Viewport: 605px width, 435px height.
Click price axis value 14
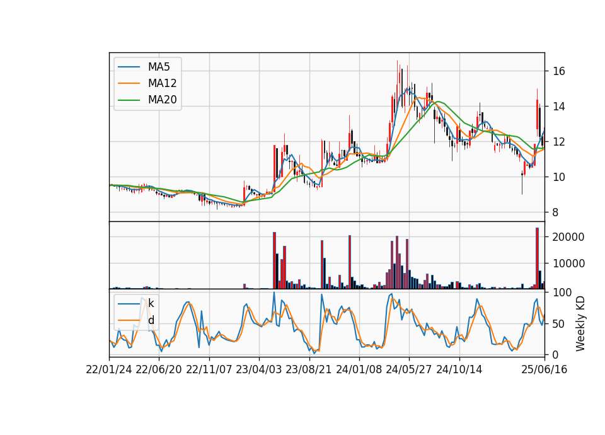(x=559, y=107)
